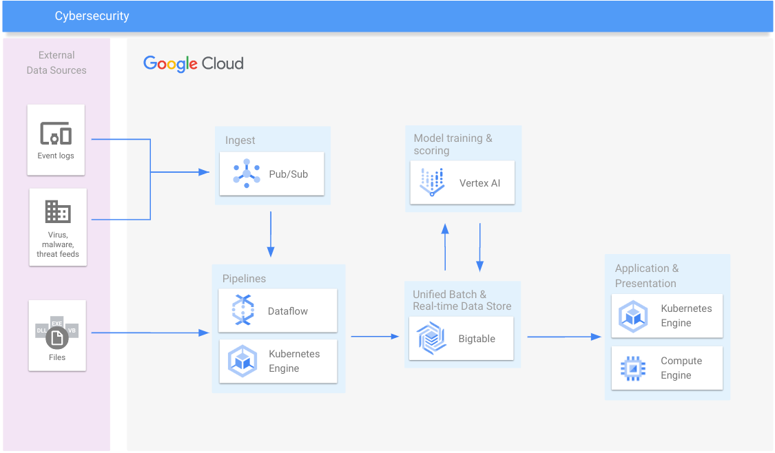
Task: Click the Google Cloud logo
Action: [x=194, y=64]
